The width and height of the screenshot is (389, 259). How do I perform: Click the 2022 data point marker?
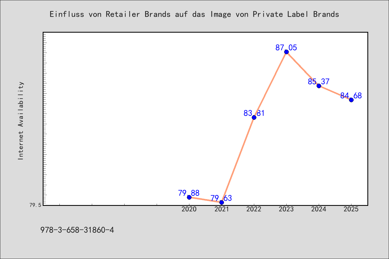[x=254, y=117]
